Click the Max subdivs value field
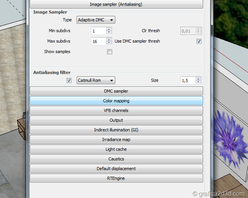Screen dimensions: 248x198 98,41
